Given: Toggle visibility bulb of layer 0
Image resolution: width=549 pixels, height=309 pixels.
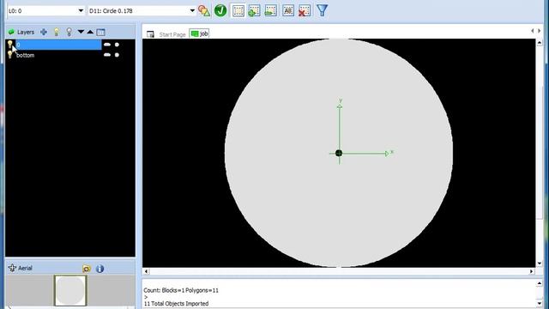Looking at the screenshot, I should click(x=9, y=45).
